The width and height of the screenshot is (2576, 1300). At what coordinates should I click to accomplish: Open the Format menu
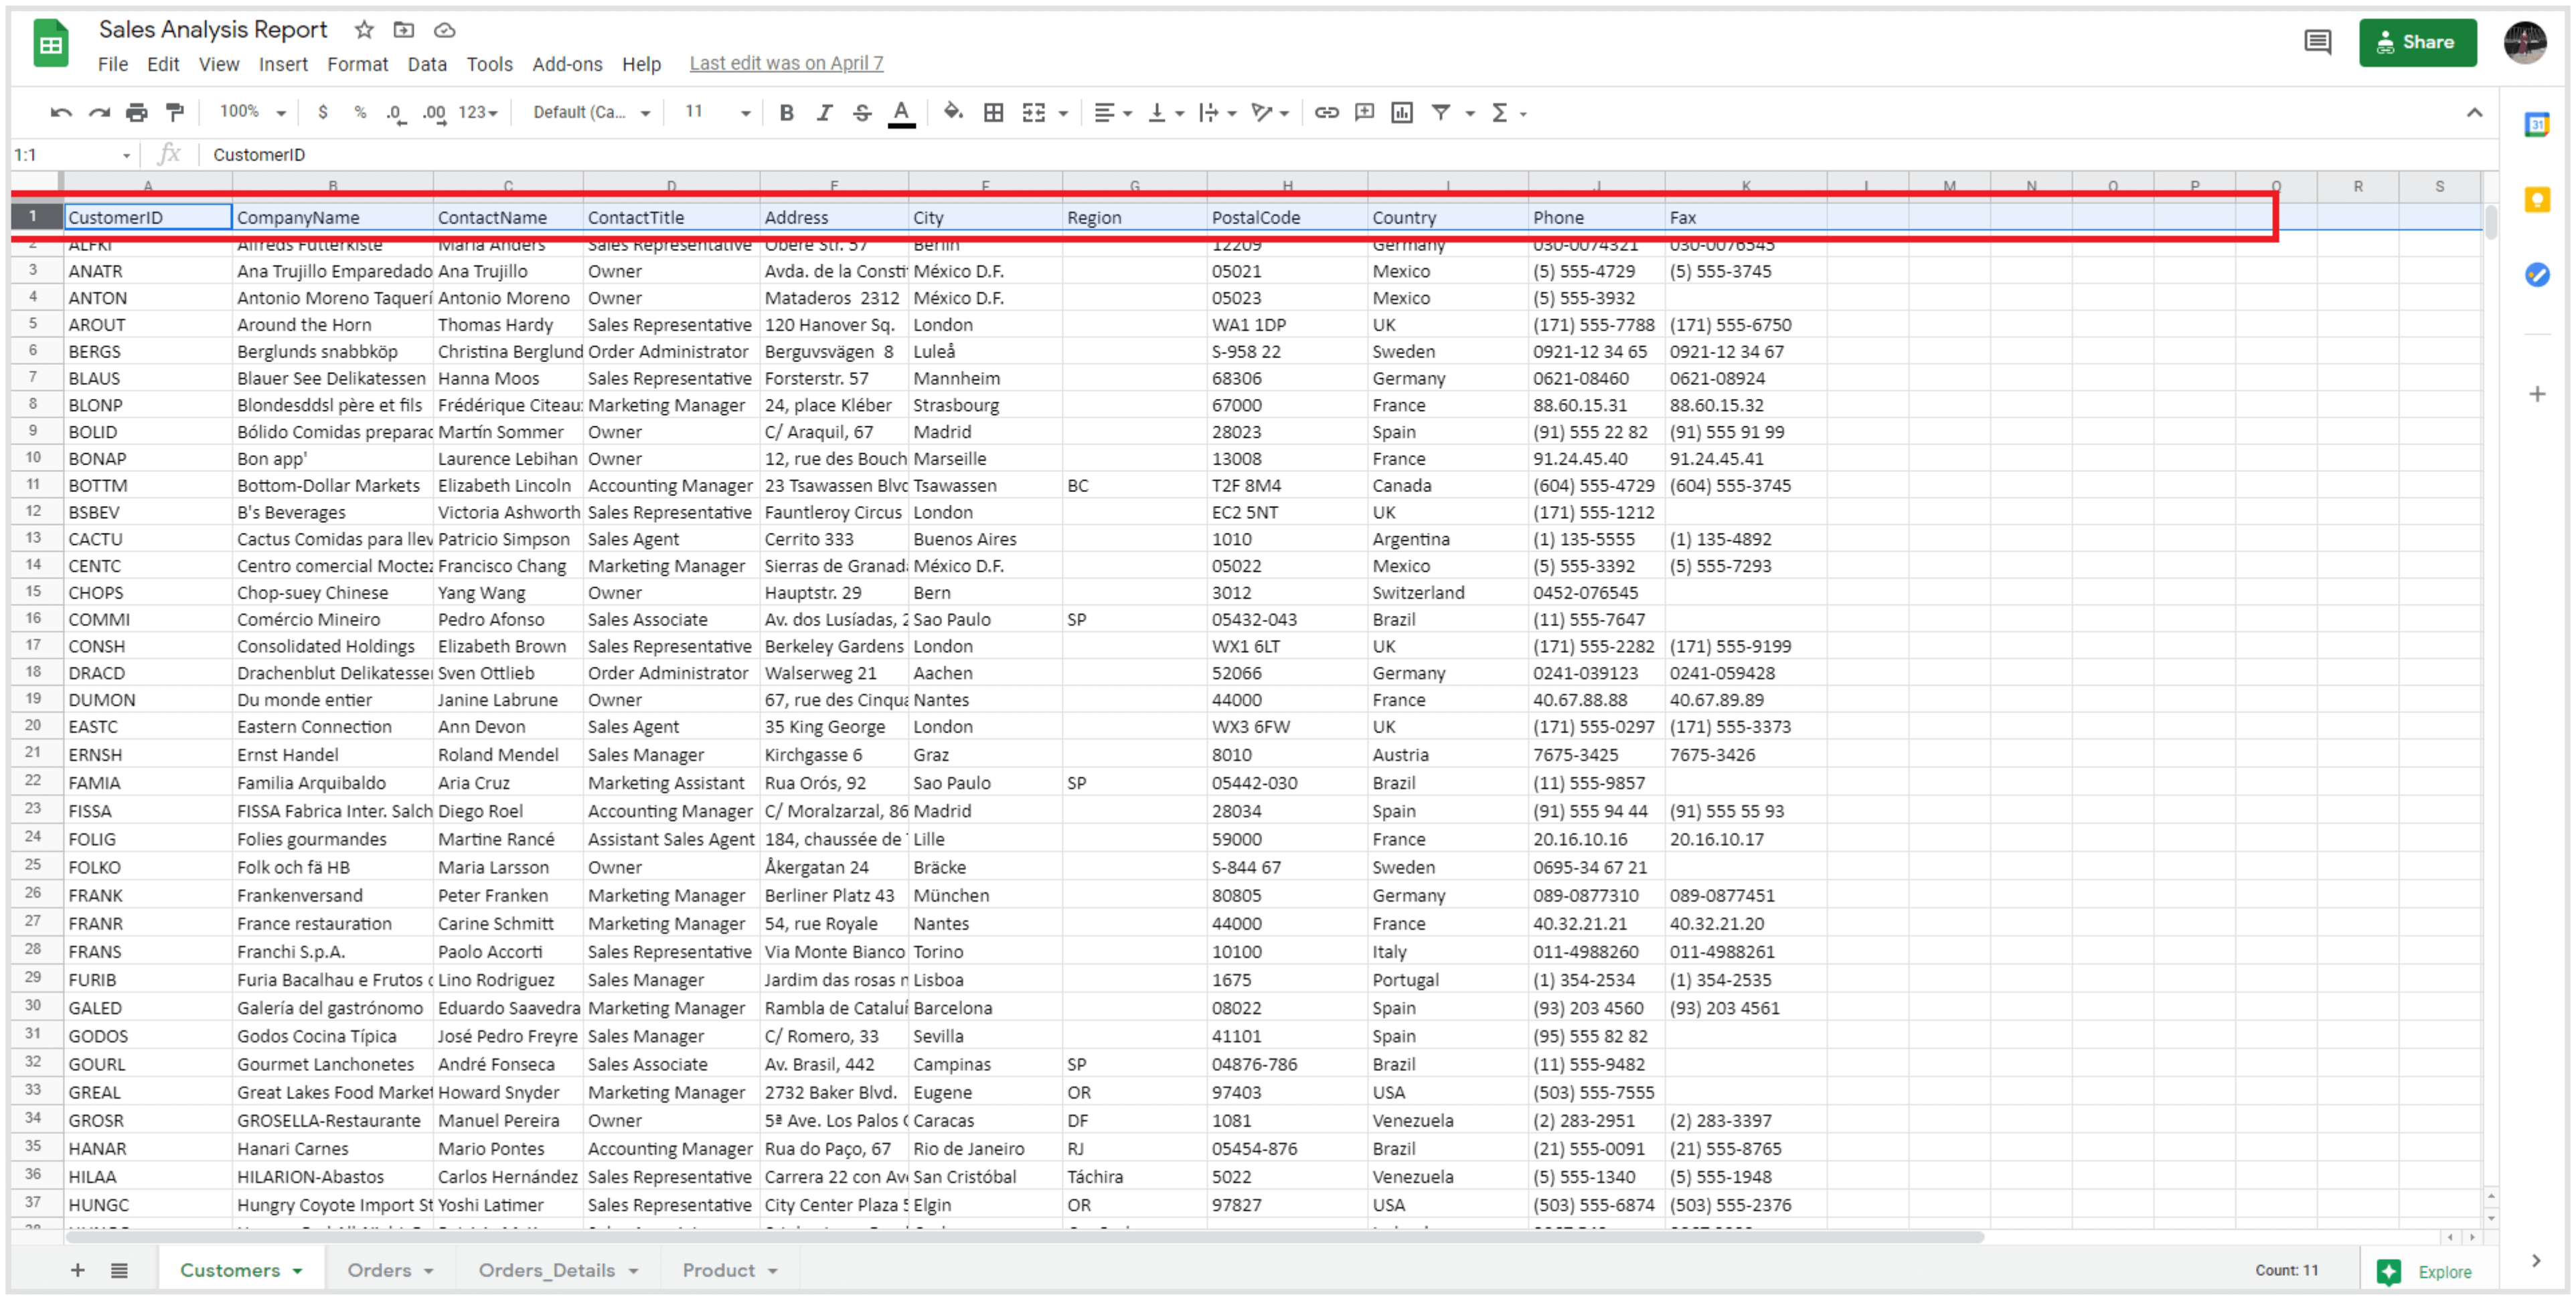pyautogui.click(x=357, y=64)
